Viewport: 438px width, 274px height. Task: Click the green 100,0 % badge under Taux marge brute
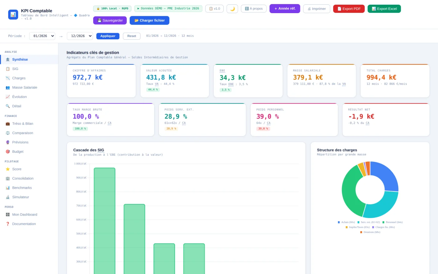pos(80,129)
